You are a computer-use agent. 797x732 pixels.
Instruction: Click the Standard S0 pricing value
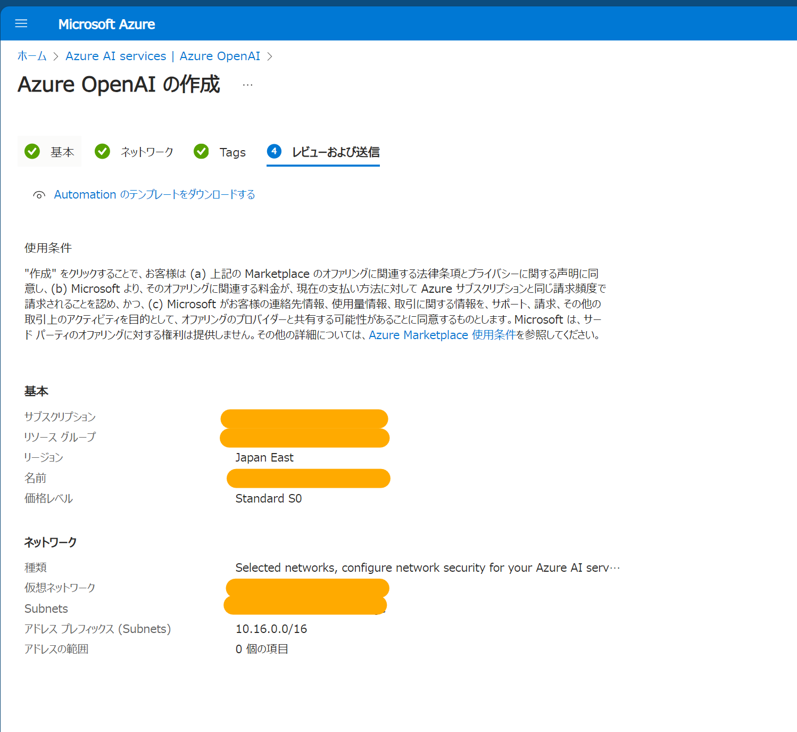point(269,499)
